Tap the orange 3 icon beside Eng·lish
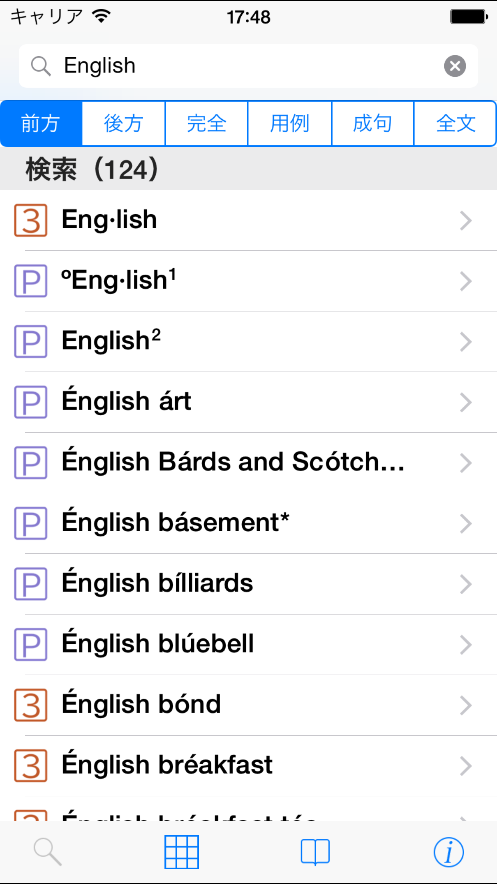The height and width of the screenshot is (884, 497). tap(31, 220)
